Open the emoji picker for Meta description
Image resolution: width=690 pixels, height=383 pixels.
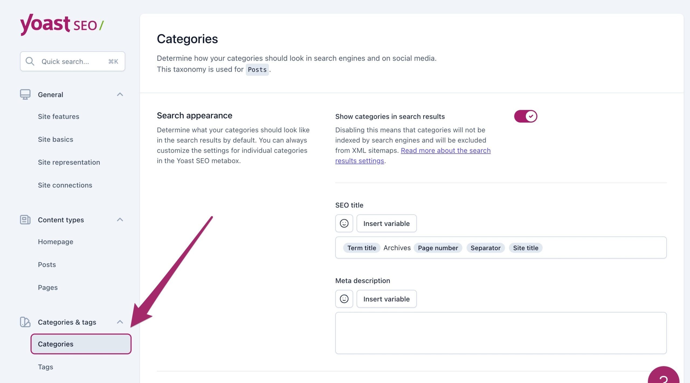pyautogui.click(x=344, y=298)
